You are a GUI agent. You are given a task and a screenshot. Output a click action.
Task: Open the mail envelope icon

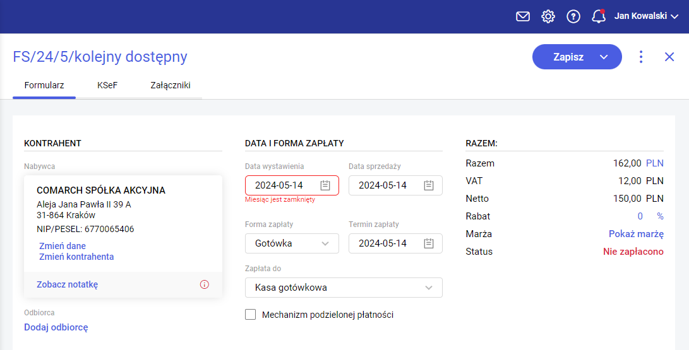(x=523, y=16)
